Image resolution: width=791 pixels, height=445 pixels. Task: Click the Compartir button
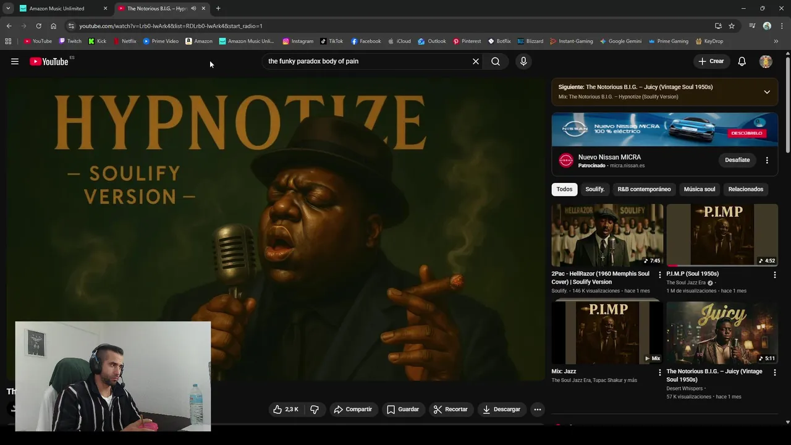[353, 409]
